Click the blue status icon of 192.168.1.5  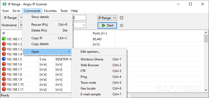[x=4, y=59]
